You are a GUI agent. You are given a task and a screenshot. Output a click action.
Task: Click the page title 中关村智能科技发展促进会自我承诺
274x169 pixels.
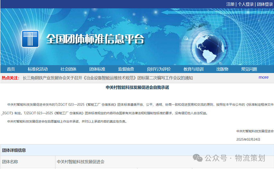coord(137,87)
